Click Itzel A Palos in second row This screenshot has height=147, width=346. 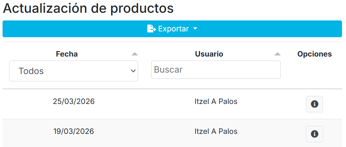point(216,131)
